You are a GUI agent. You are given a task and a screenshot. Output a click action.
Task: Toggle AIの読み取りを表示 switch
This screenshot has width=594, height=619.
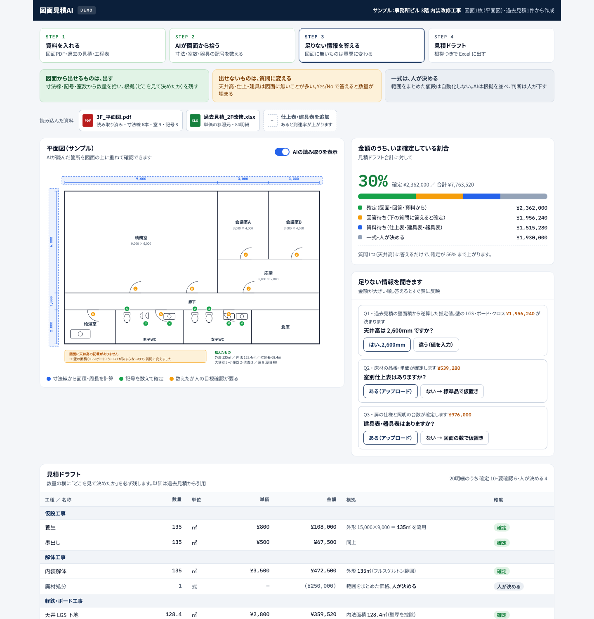coord(282,152)
